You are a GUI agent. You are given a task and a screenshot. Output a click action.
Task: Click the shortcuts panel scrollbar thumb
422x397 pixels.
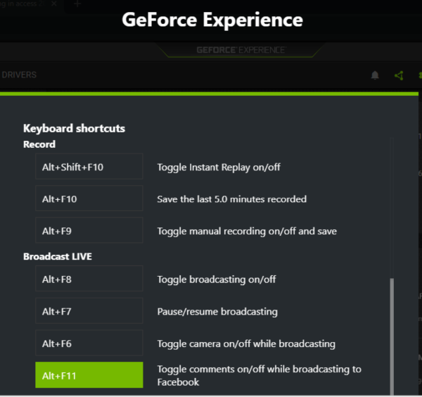pyautogui.click(x=392, y=336)
